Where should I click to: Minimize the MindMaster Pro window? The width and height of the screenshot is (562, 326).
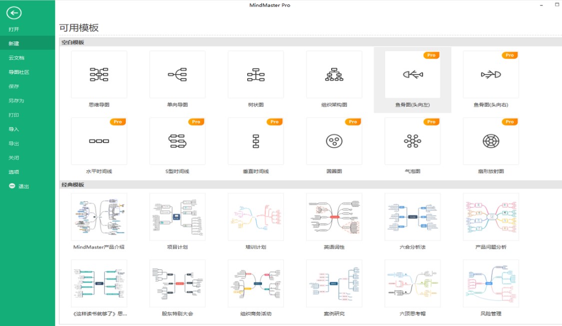tap(541, 5)
